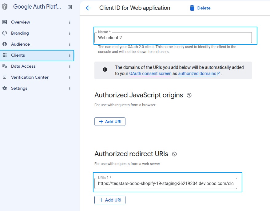The image size is (270, 211).
Task: Click external link icon beside authorized domains
Action: [x=219, y=73]
